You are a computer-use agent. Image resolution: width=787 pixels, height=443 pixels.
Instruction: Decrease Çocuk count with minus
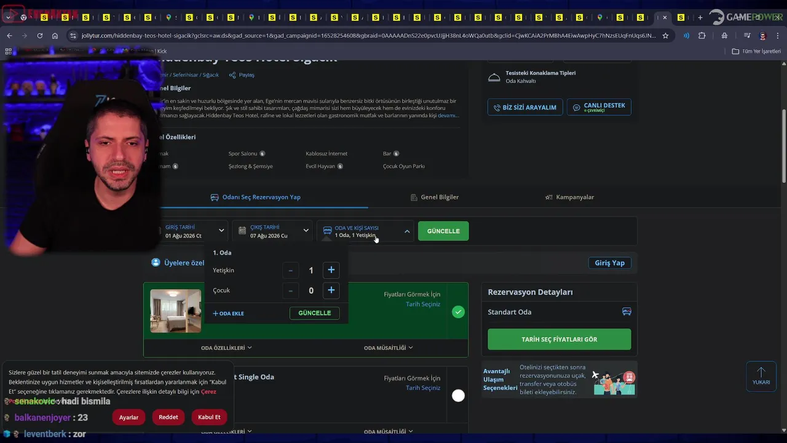click(291, 290)
